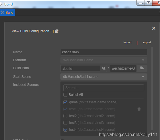160x140 pixels.
Task: Click the import link
Action: (127, 42)
